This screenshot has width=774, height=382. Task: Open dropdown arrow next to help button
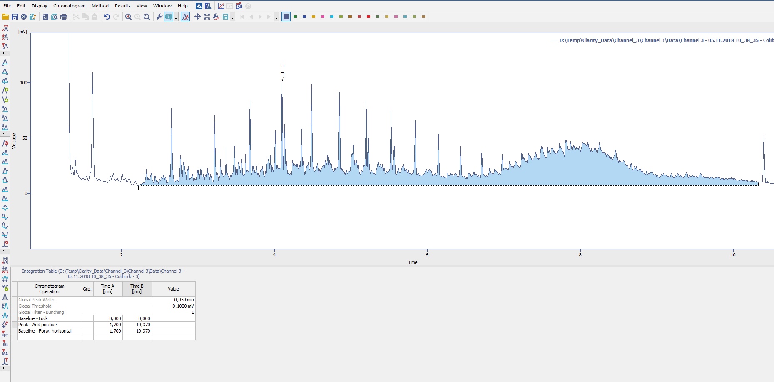click(x=176, y=17)
